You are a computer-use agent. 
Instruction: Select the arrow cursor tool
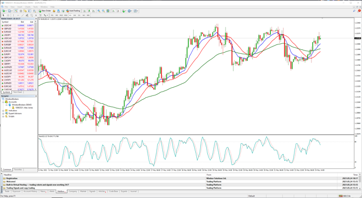(3, 15)
